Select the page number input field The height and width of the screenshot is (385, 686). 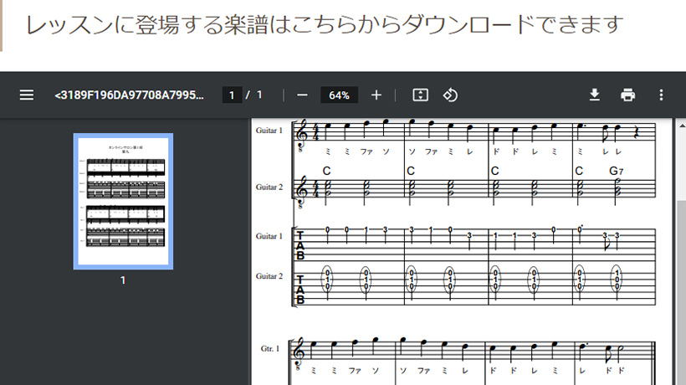pos(232,95)
